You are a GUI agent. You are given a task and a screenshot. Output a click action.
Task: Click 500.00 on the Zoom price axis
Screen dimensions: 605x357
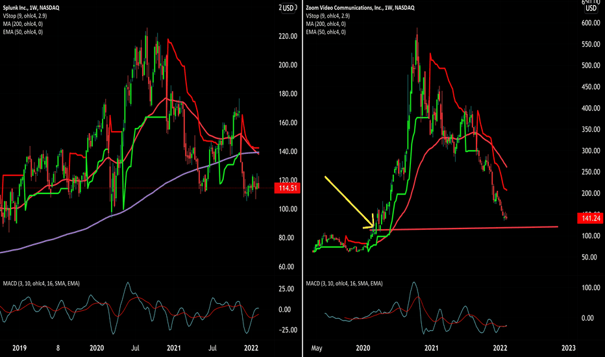click(x=591, y=66)
